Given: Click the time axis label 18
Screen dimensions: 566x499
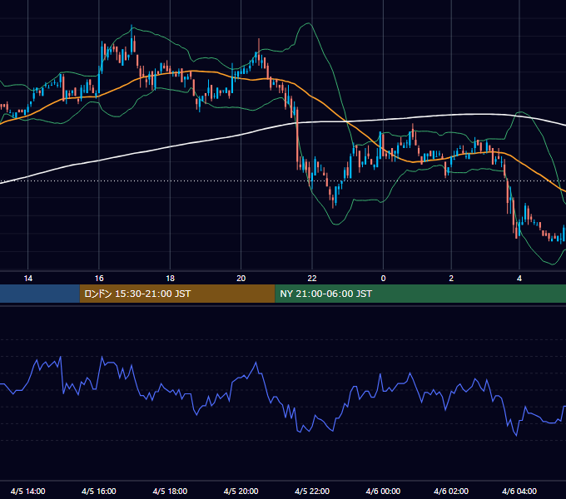Looking at the screenshot, I should tap(170, 279).
